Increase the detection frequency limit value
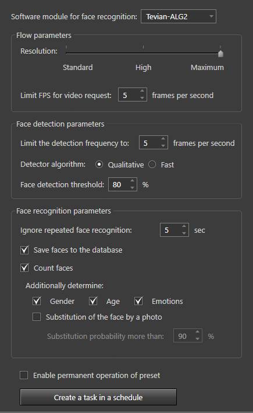This screenshot has height=413, width=253. point(163,139)
